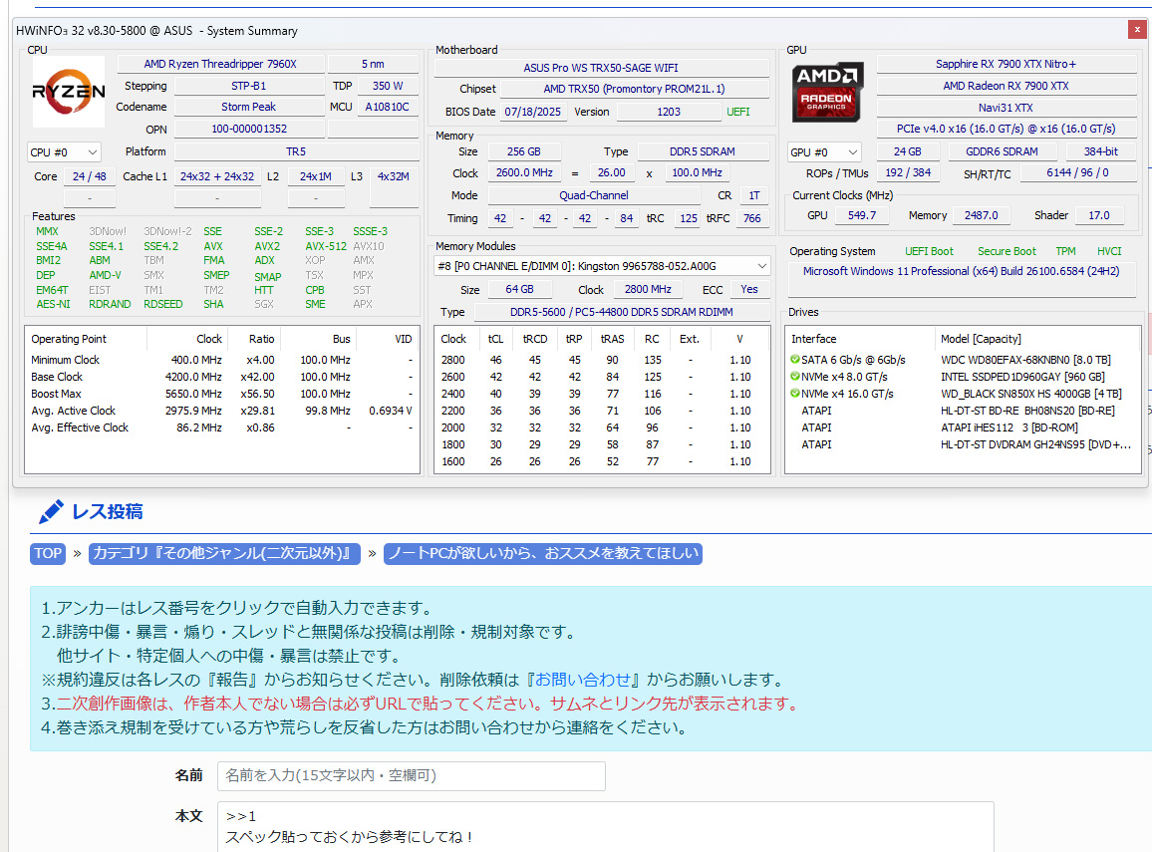
Task: Expand the Kingston memory module dropdown
Action: click(602, 266)
